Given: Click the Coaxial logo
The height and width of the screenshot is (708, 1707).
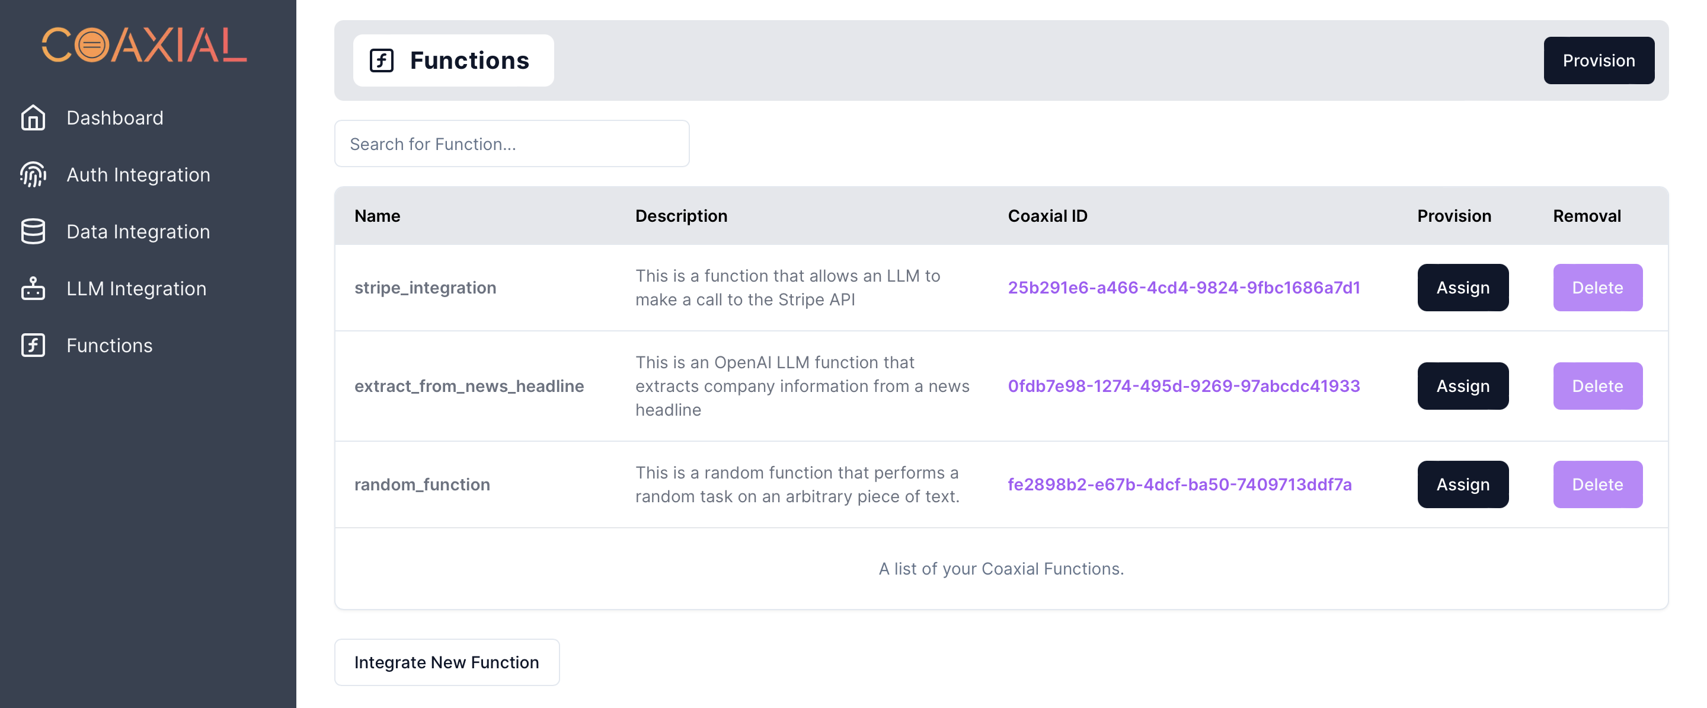Looking at the screenshot, I should pos(145,45).
